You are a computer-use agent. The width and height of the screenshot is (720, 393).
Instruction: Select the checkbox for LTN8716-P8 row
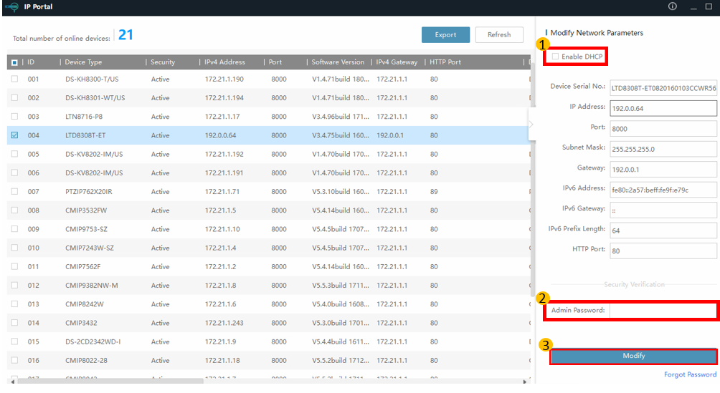(x=14, y=117)
